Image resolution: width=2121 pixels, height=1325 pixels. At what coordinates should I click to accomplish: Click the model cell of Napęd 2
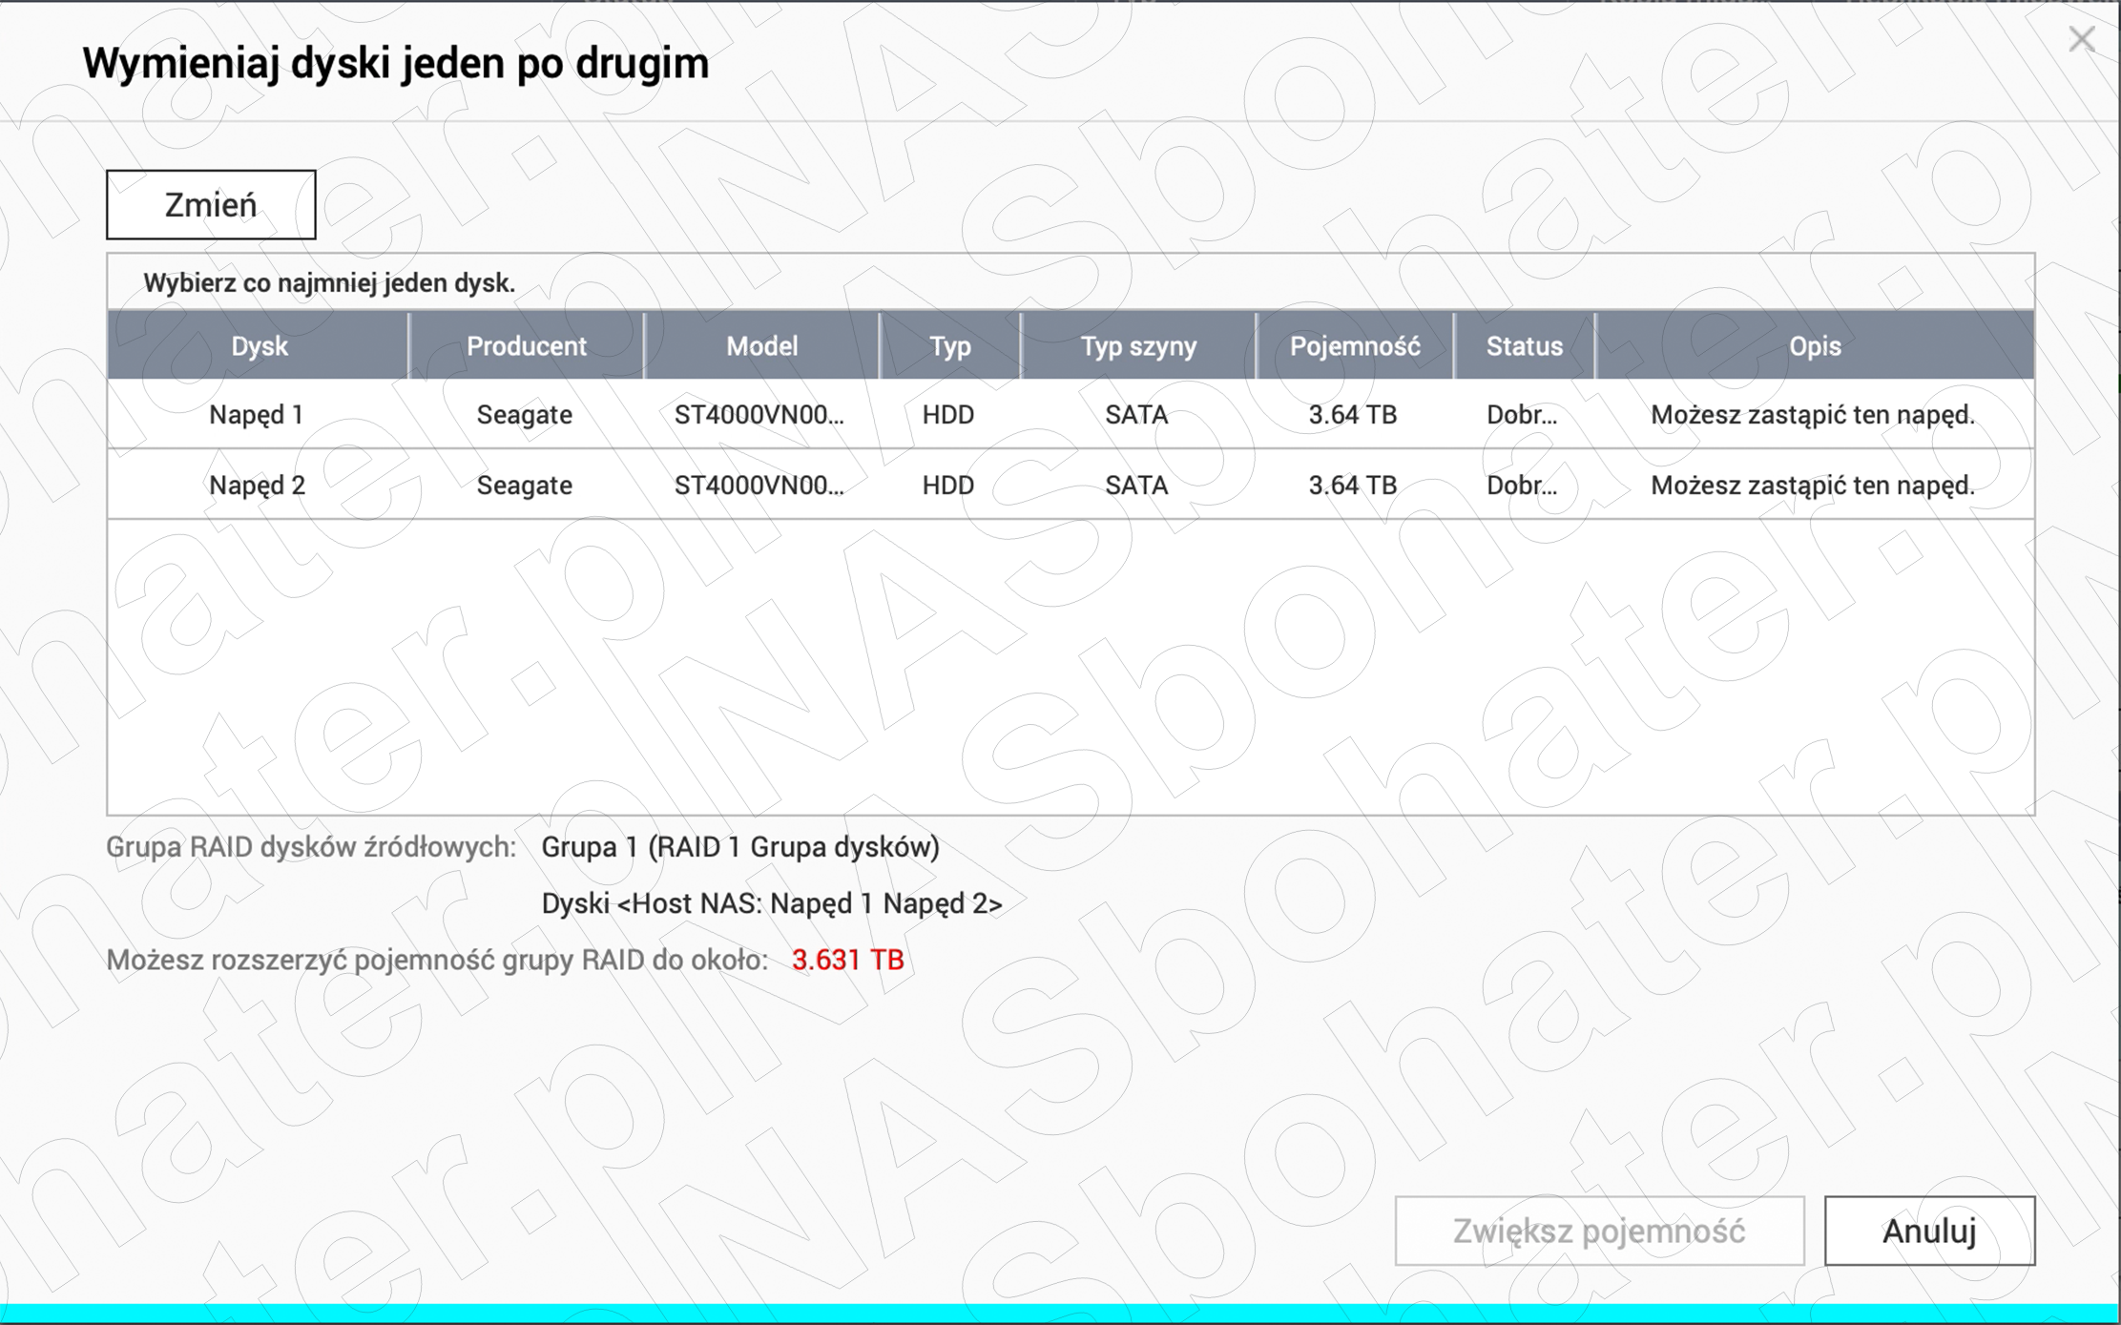coord(759,486)
